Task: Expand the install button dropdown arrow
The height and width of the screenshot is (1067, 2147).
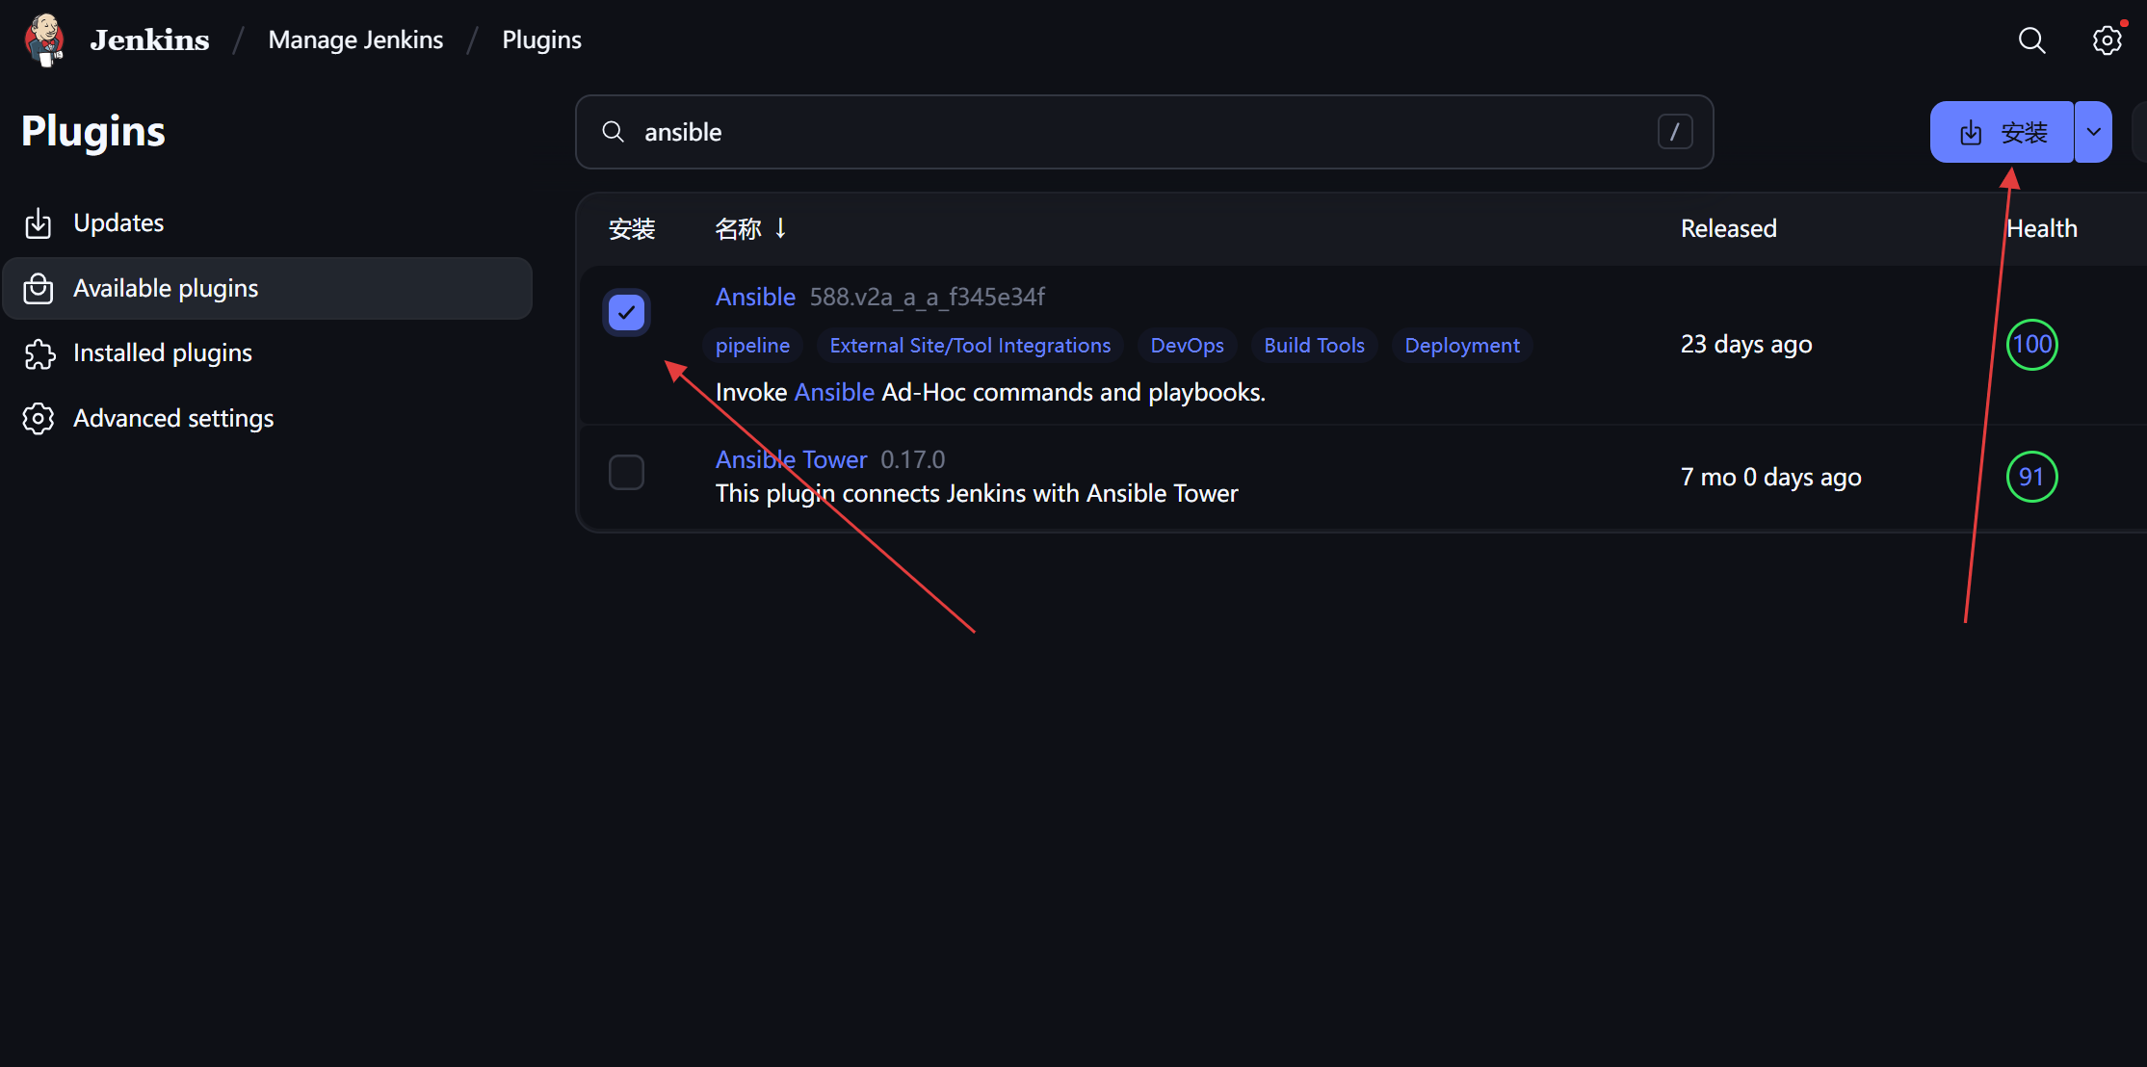Action: coord(2093,132)
